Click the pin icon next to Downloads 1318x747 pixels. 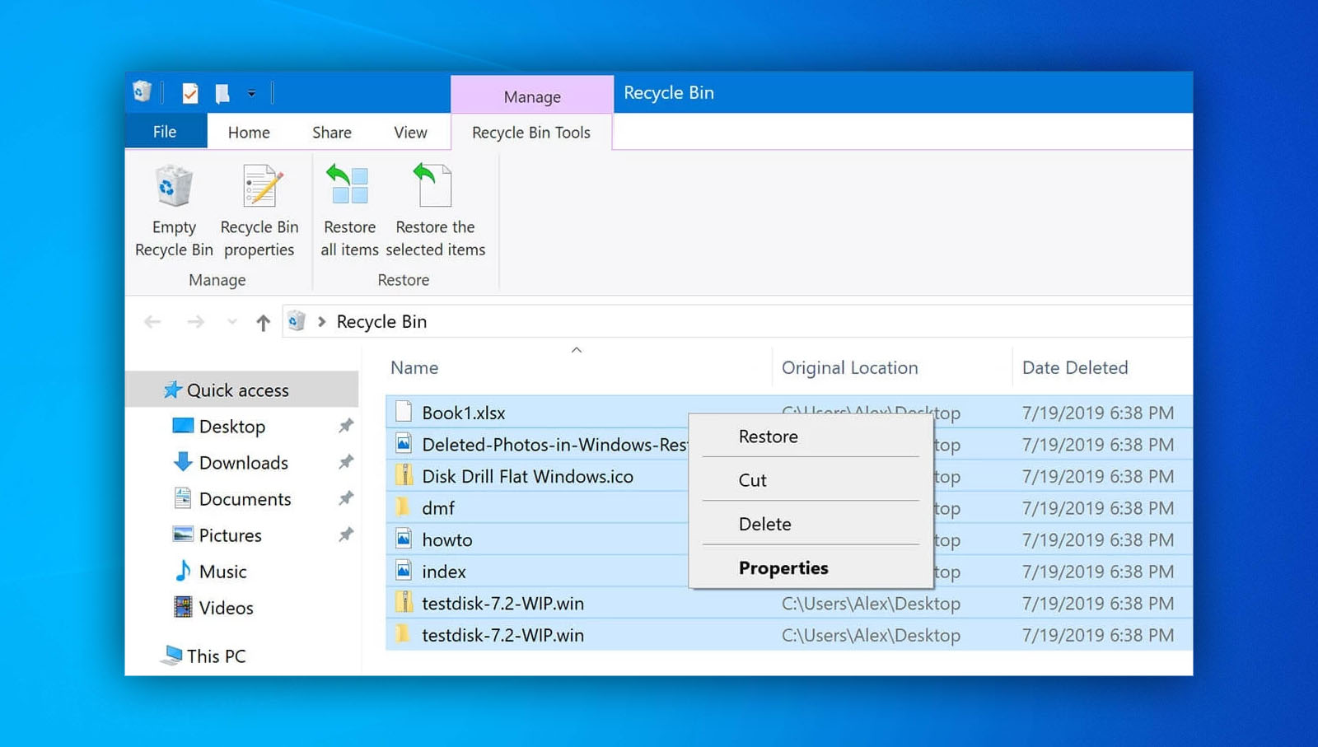coord(346,462)
